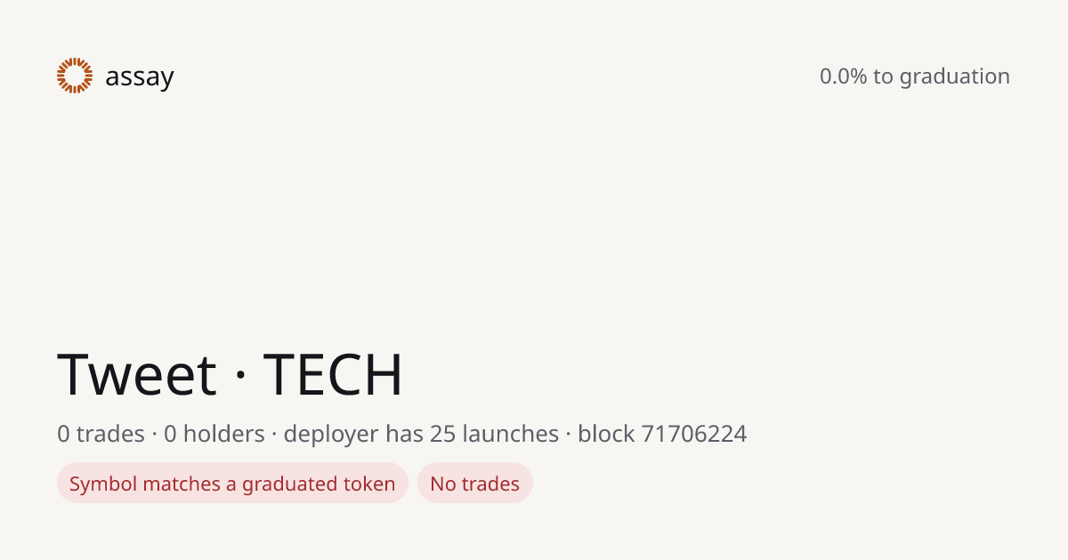Click the number 25 in the launches stat
Screen dimensions: 1068x560
(442, 434)
